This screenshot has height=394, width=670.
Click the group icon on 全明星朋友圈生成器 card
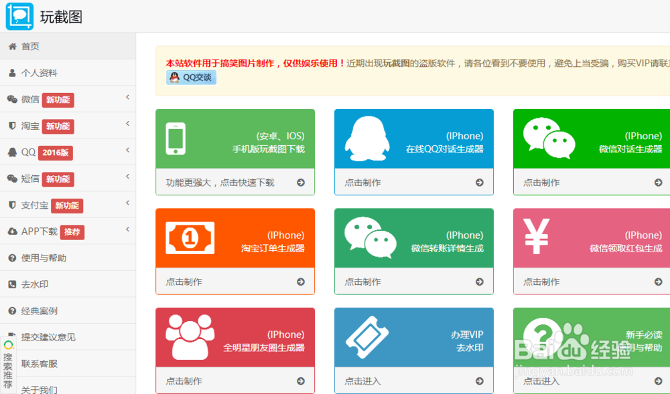190,337
